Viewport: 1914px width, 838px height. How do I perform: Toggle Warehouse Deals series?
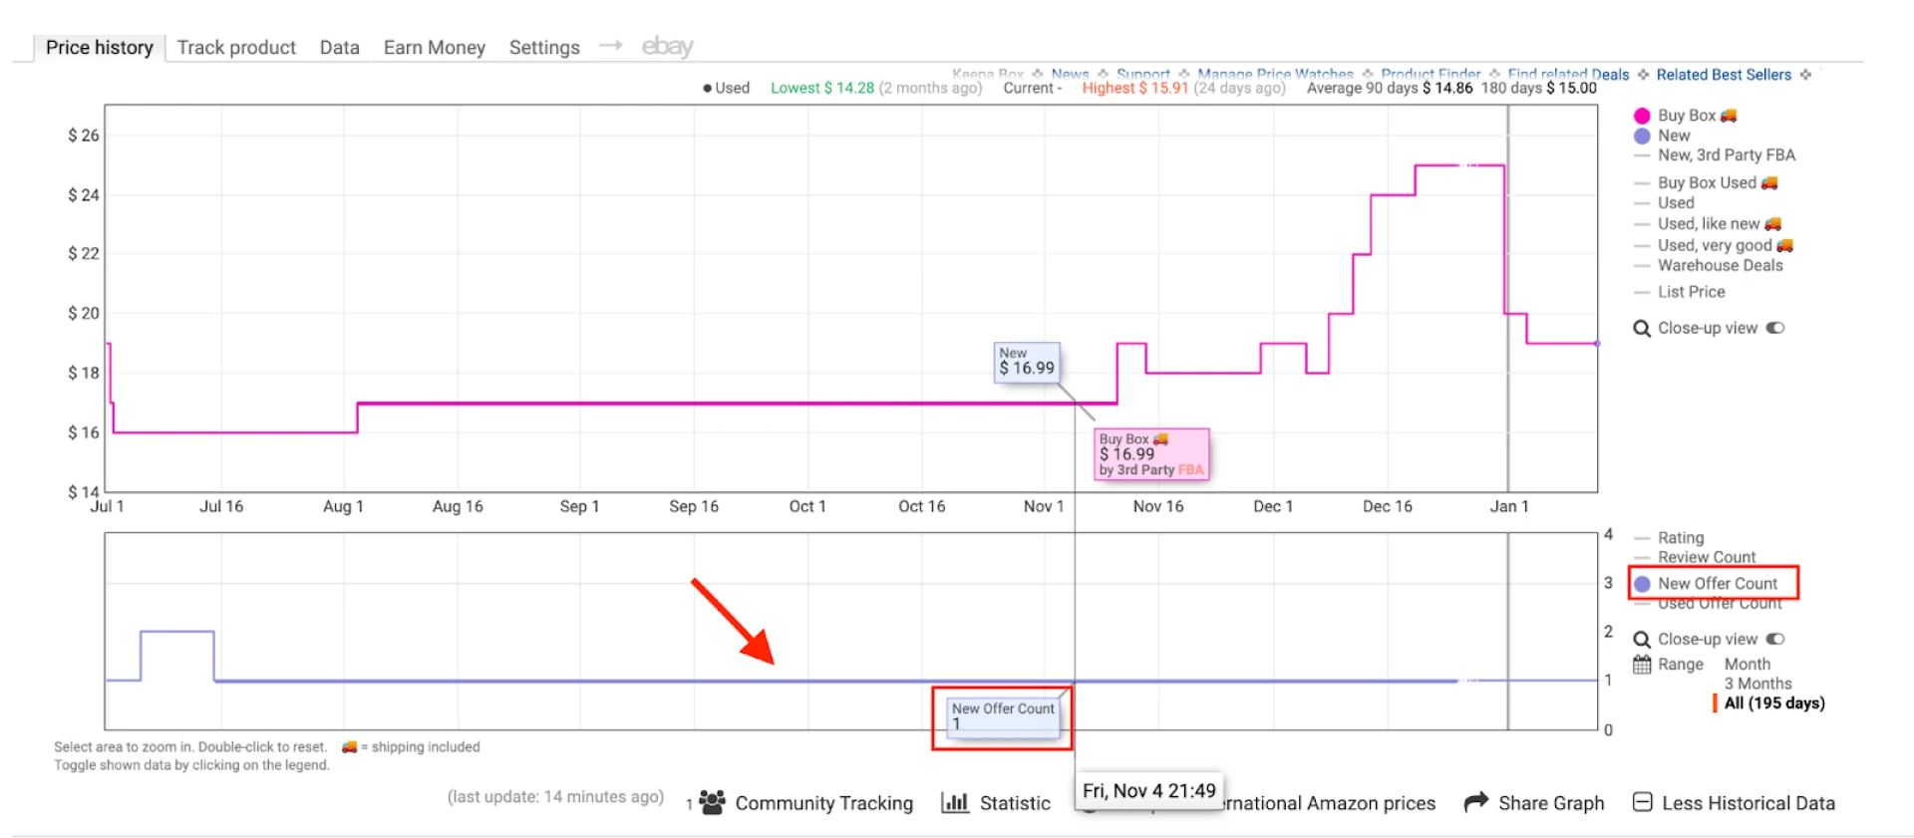[1720, 265]
